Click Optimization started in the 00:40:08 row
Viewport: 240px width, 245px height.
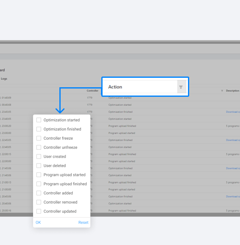coord(120,105)
